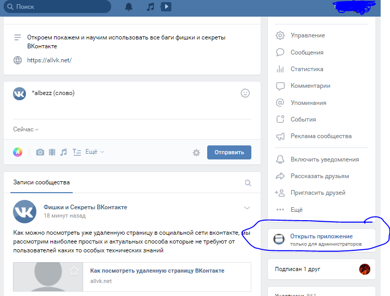The image size is (390, 296).
Task: Click the description lines icon
Action: click(18, 37)
